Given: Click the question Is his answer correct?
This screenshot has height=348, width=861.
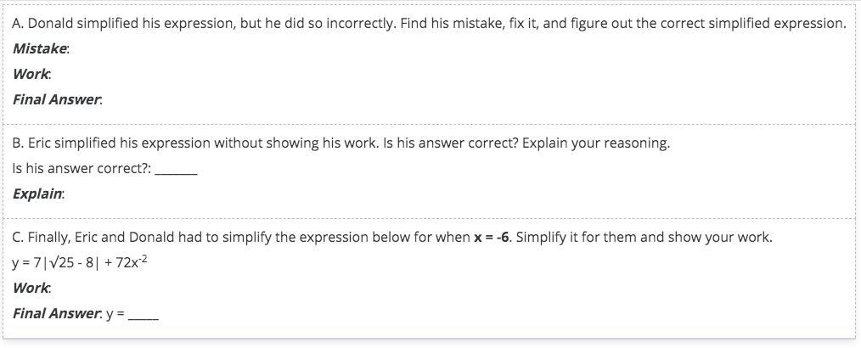Looking at the screenshot, I should 82,169.
